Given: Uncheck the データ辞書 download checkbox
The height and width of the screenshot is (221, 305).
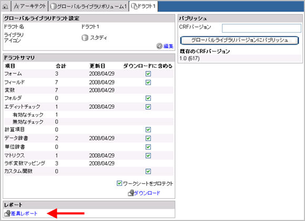Looking at the screenshot, I should [x=148, y=138].
